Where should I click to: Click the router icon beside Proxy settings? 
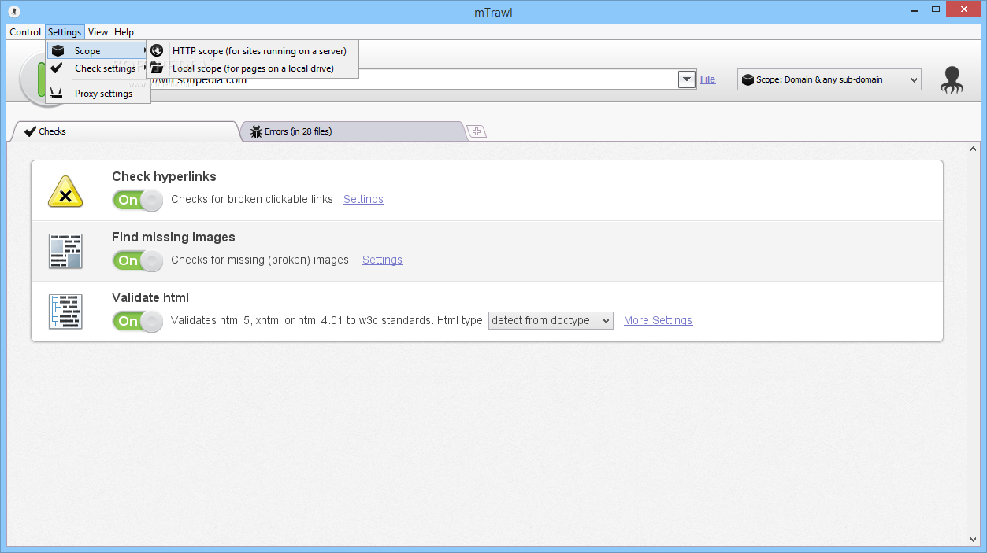coord(57,94)
